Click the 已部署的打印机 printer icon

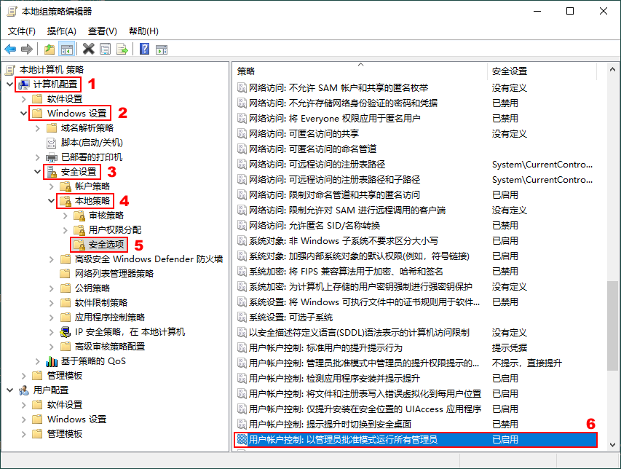pos(52,157)
